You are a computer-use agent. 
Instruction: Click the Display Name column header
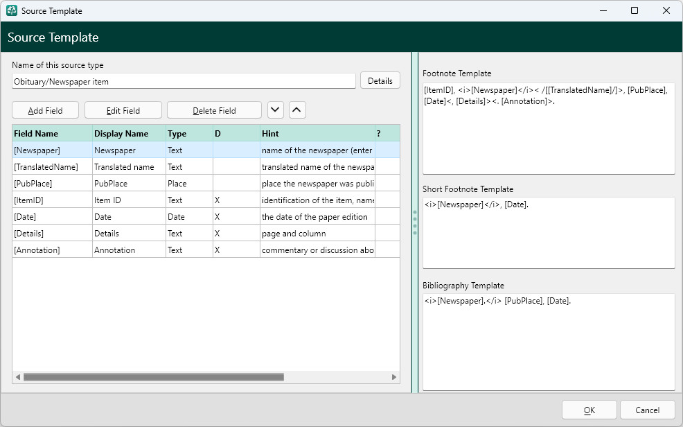coord(129,133)
